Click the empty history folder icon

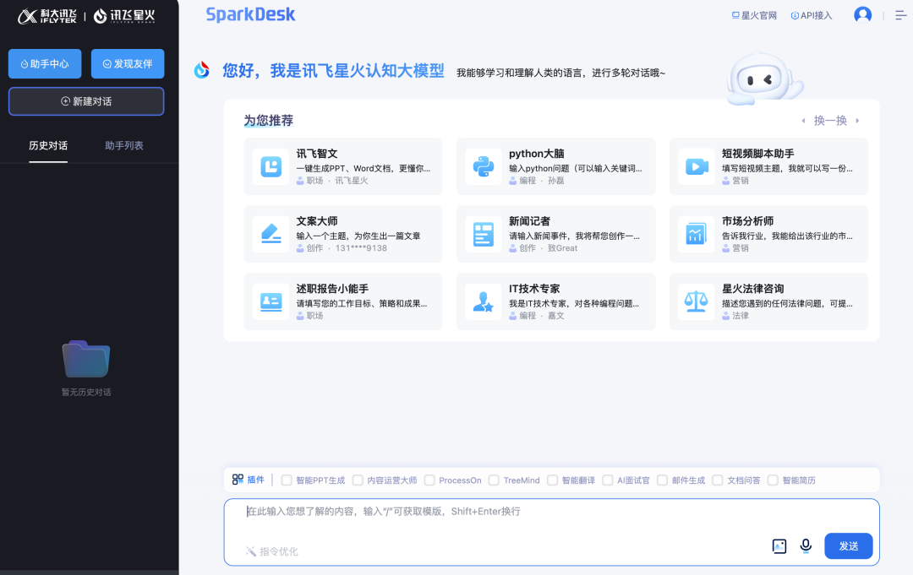[x=86, y=359]
